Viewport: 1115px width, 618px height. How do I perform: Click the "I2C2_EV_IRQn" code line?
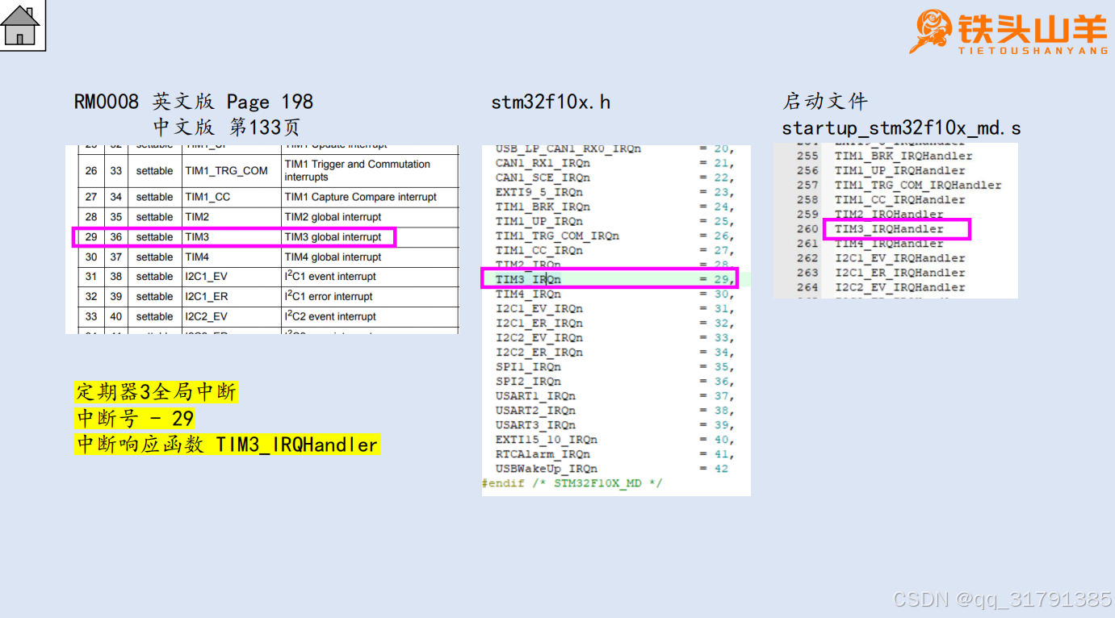pyautogui.click(x=614, y=337)
